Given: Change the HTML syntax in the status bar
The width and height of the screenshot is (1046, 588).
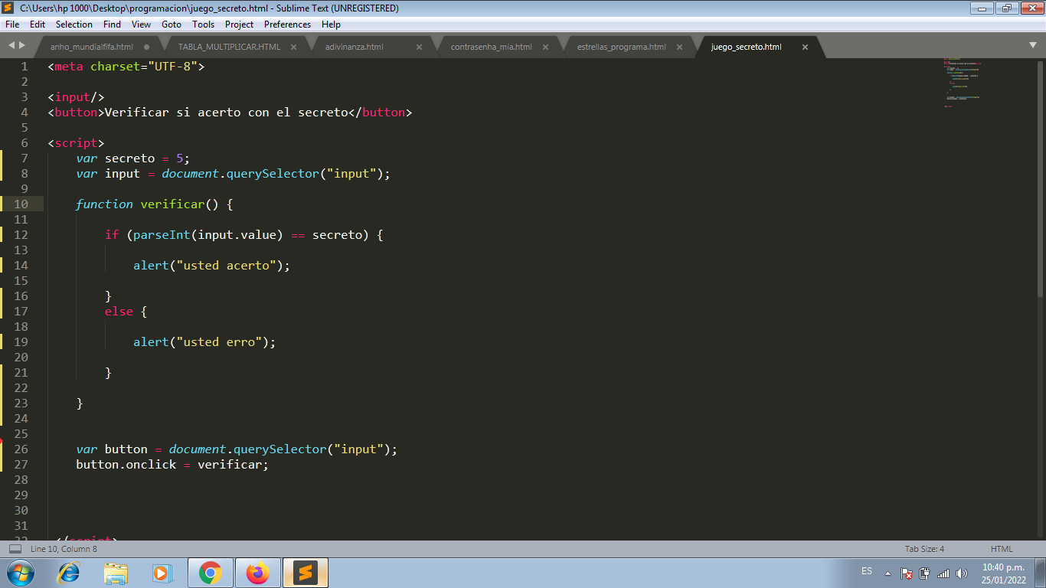Looking at the screenshot, I should click(x=1002, y=549).
